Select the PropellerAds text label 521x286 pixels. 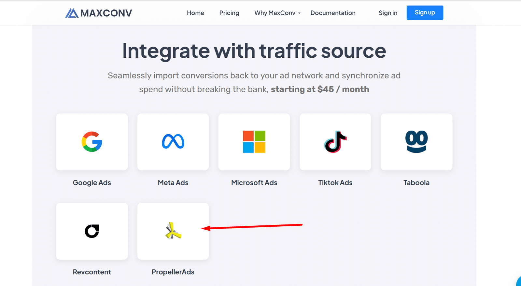click(x=173, y=272)
